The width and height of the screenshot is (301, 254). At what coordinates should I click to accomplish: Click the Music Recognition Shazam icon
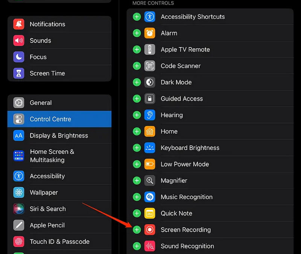(150, 197)
